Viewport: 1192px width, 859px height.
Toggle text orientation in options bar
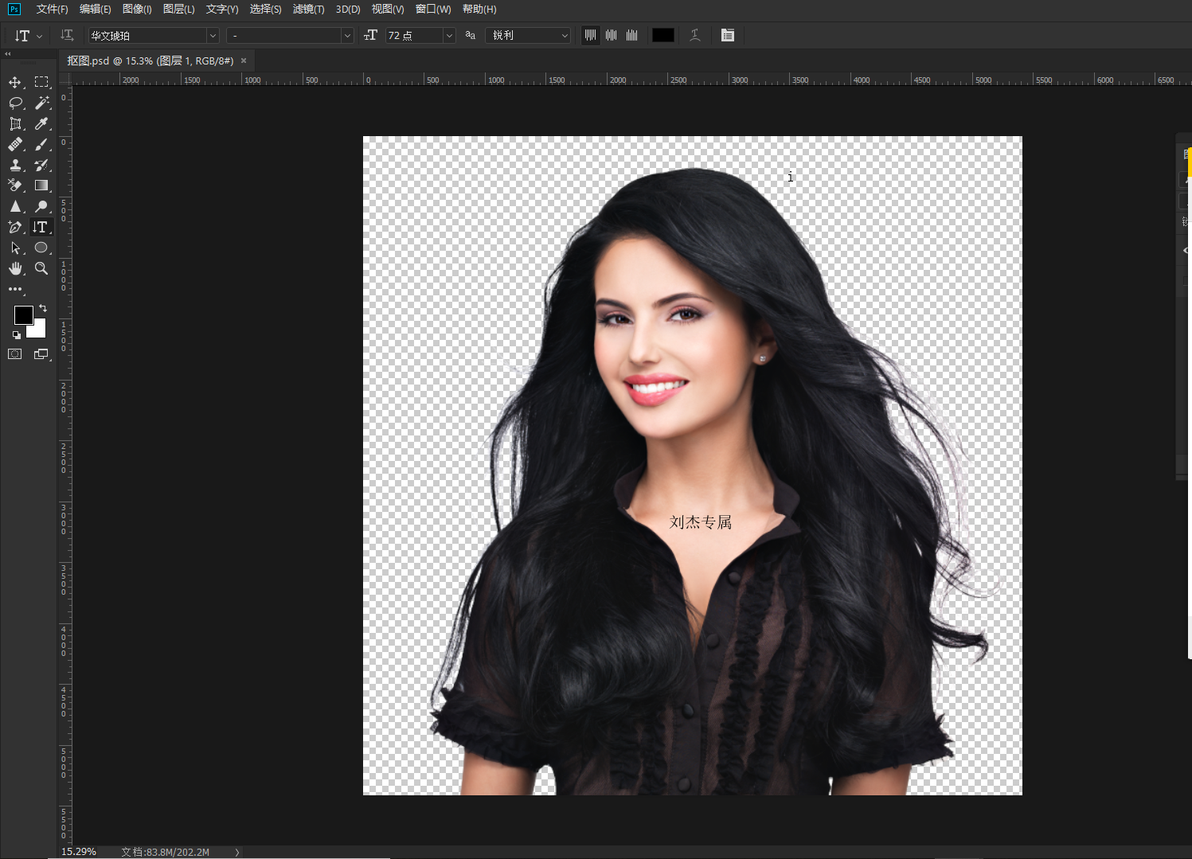point(67,35)
